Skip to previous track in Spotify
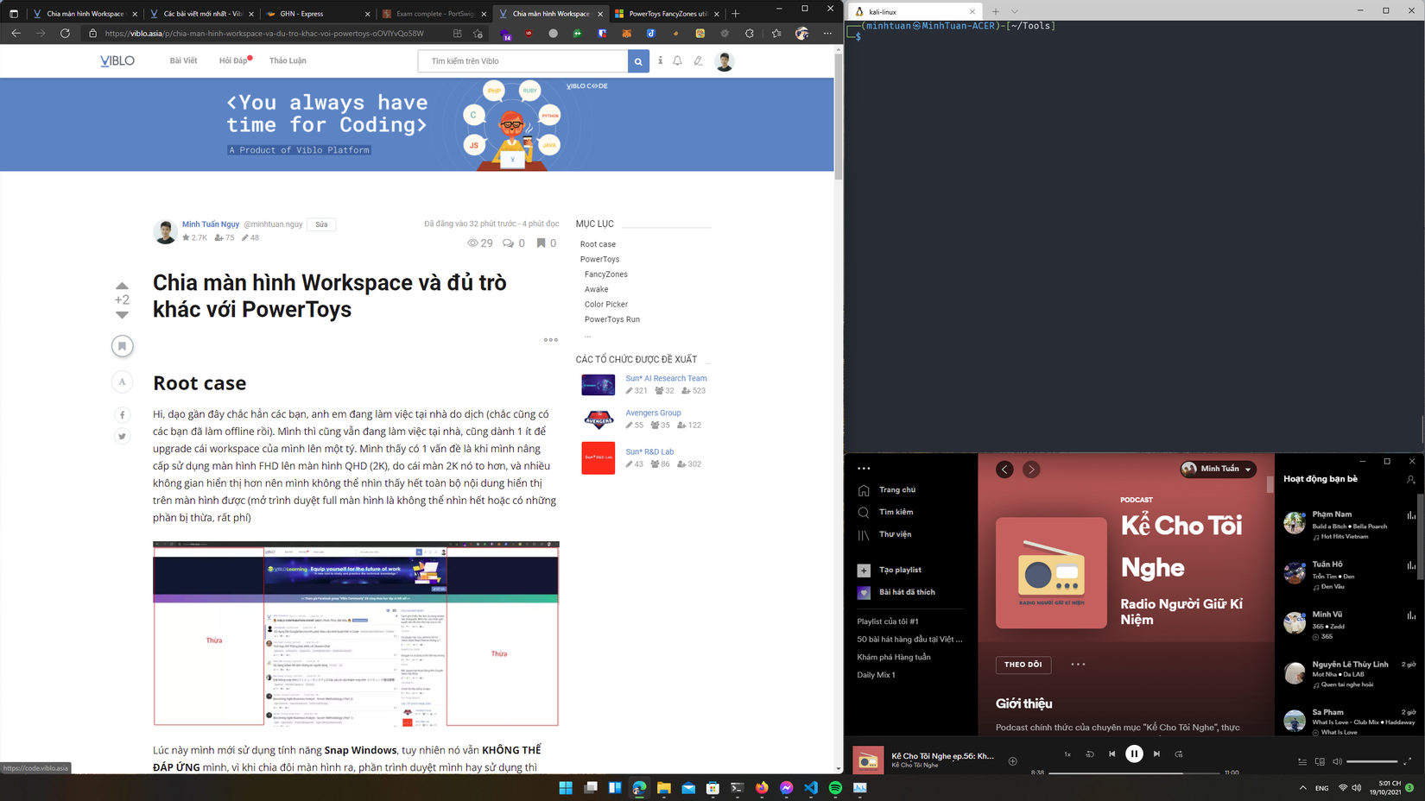Image resolution: width=1425 pixels, height=801 pixels. point(1111,754)
